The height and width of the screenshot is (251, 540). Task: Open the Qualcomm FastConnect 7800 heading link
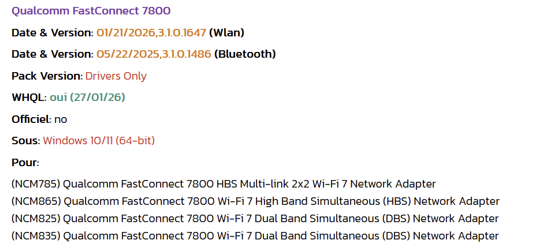click(x=91, y=11)
